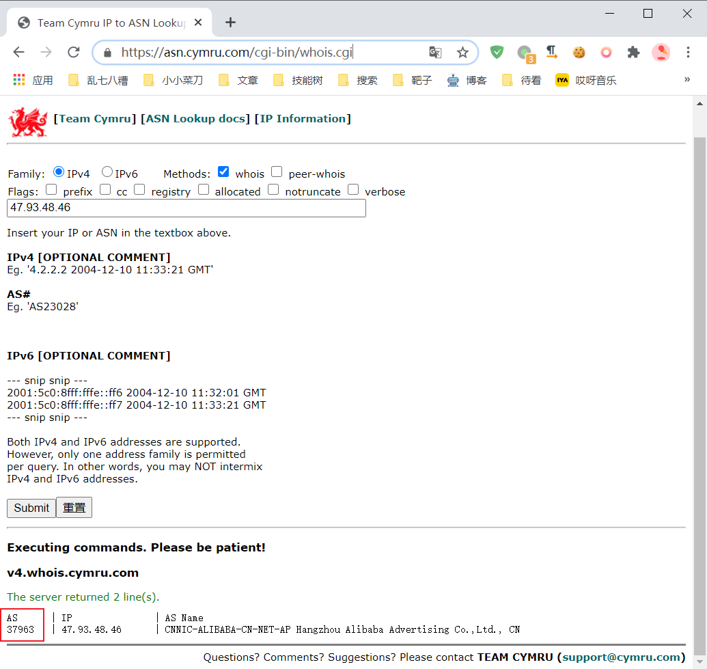This screenshot has height=669, width=707.
Task: Open the extension with badge 3
Action: coord(525,54)
